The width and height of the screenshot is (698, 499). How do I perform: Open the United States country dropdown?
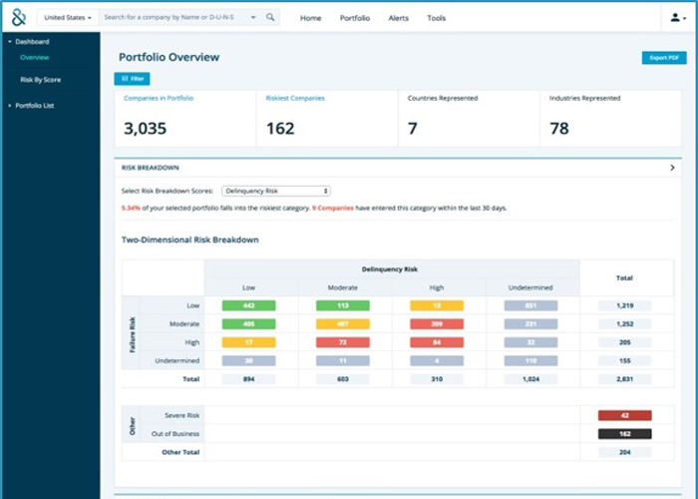pyautogui.click(x=68, y=18)
